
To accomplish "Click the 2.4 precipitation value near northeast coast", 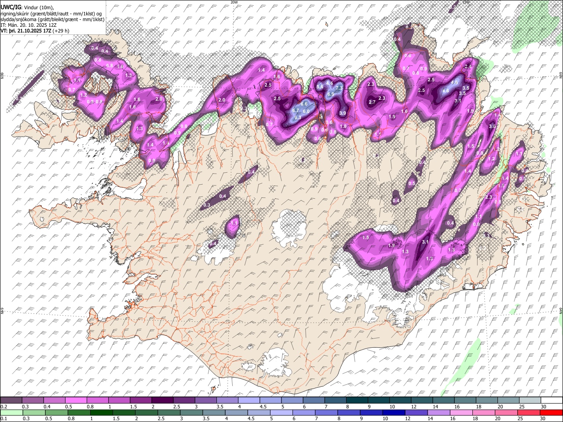I will point(468,66).
